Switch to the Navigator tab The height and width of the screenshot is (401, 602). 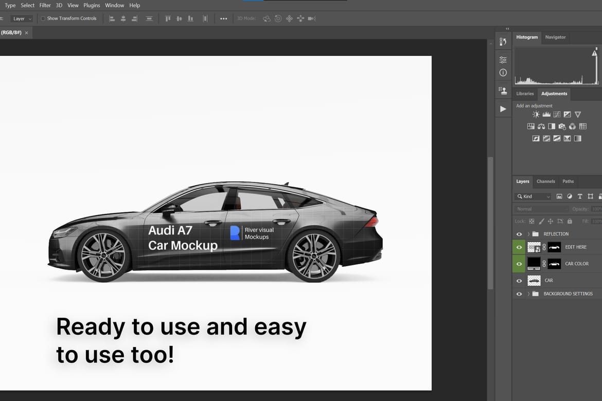point(555,37)
